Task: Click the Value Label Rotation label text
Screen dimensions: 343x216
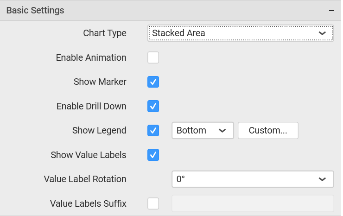Action: (x=85, y=179)
